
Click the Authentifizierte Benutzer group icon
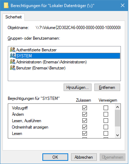(13, 50)
